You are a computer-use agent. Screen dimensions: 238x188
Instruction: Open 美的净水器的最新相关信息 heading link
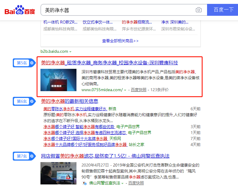(70, 101)
